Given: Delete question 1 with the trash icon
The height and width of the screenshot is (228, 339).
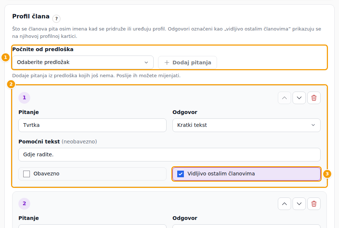Looking at the screenshot, I should (x=314, y=98).
